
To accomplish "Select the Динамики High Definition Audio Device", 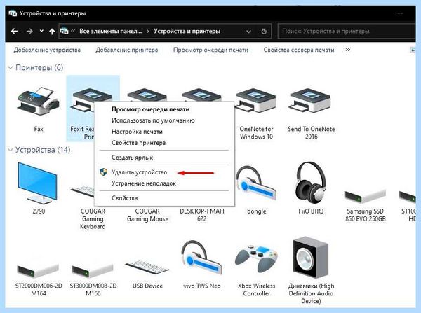I will click(311, 258).
